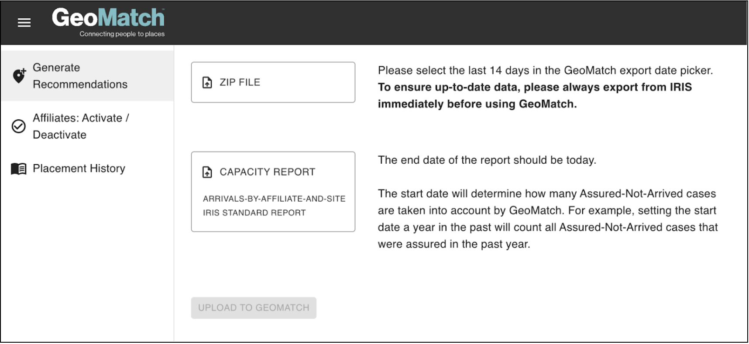Open Affiliates: Activate / Deactivate page
Screen dimensions: 749x344
point(81,126)
